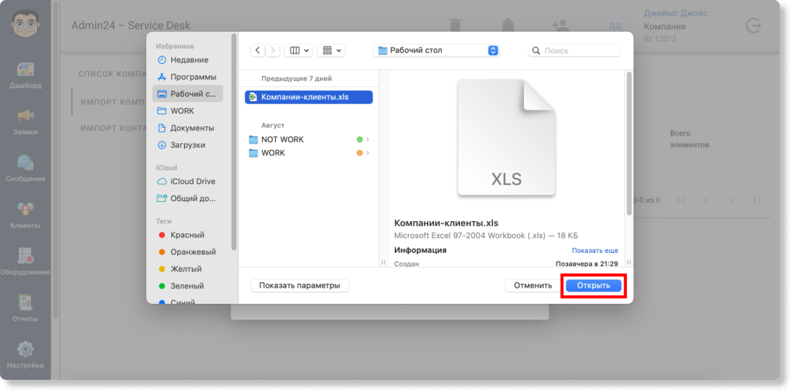The width and height of the screenshot is (792, 392).
Task: Select the Оранжевый tag
Action: [187, 251]
